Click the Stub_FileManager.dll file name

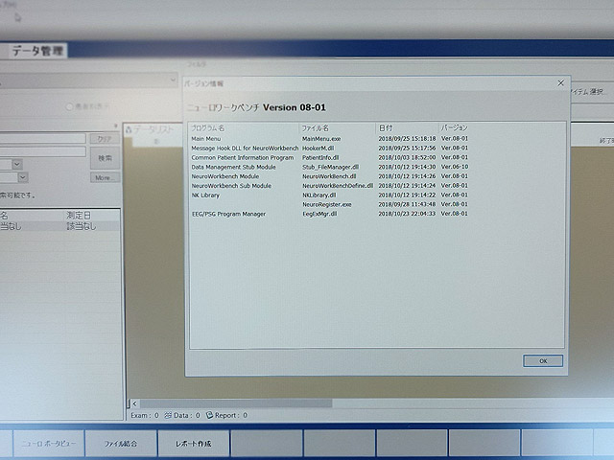[330, 167]
